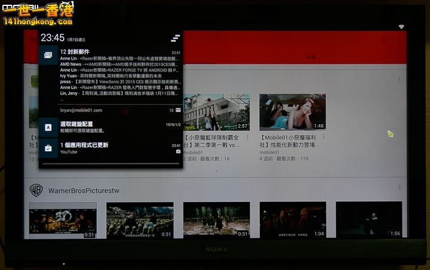Click the WarnerBrosPicturestw channel logo
The width and height of the screenshot is (430, 270).
pyautogui.click(x=36, y=190)
